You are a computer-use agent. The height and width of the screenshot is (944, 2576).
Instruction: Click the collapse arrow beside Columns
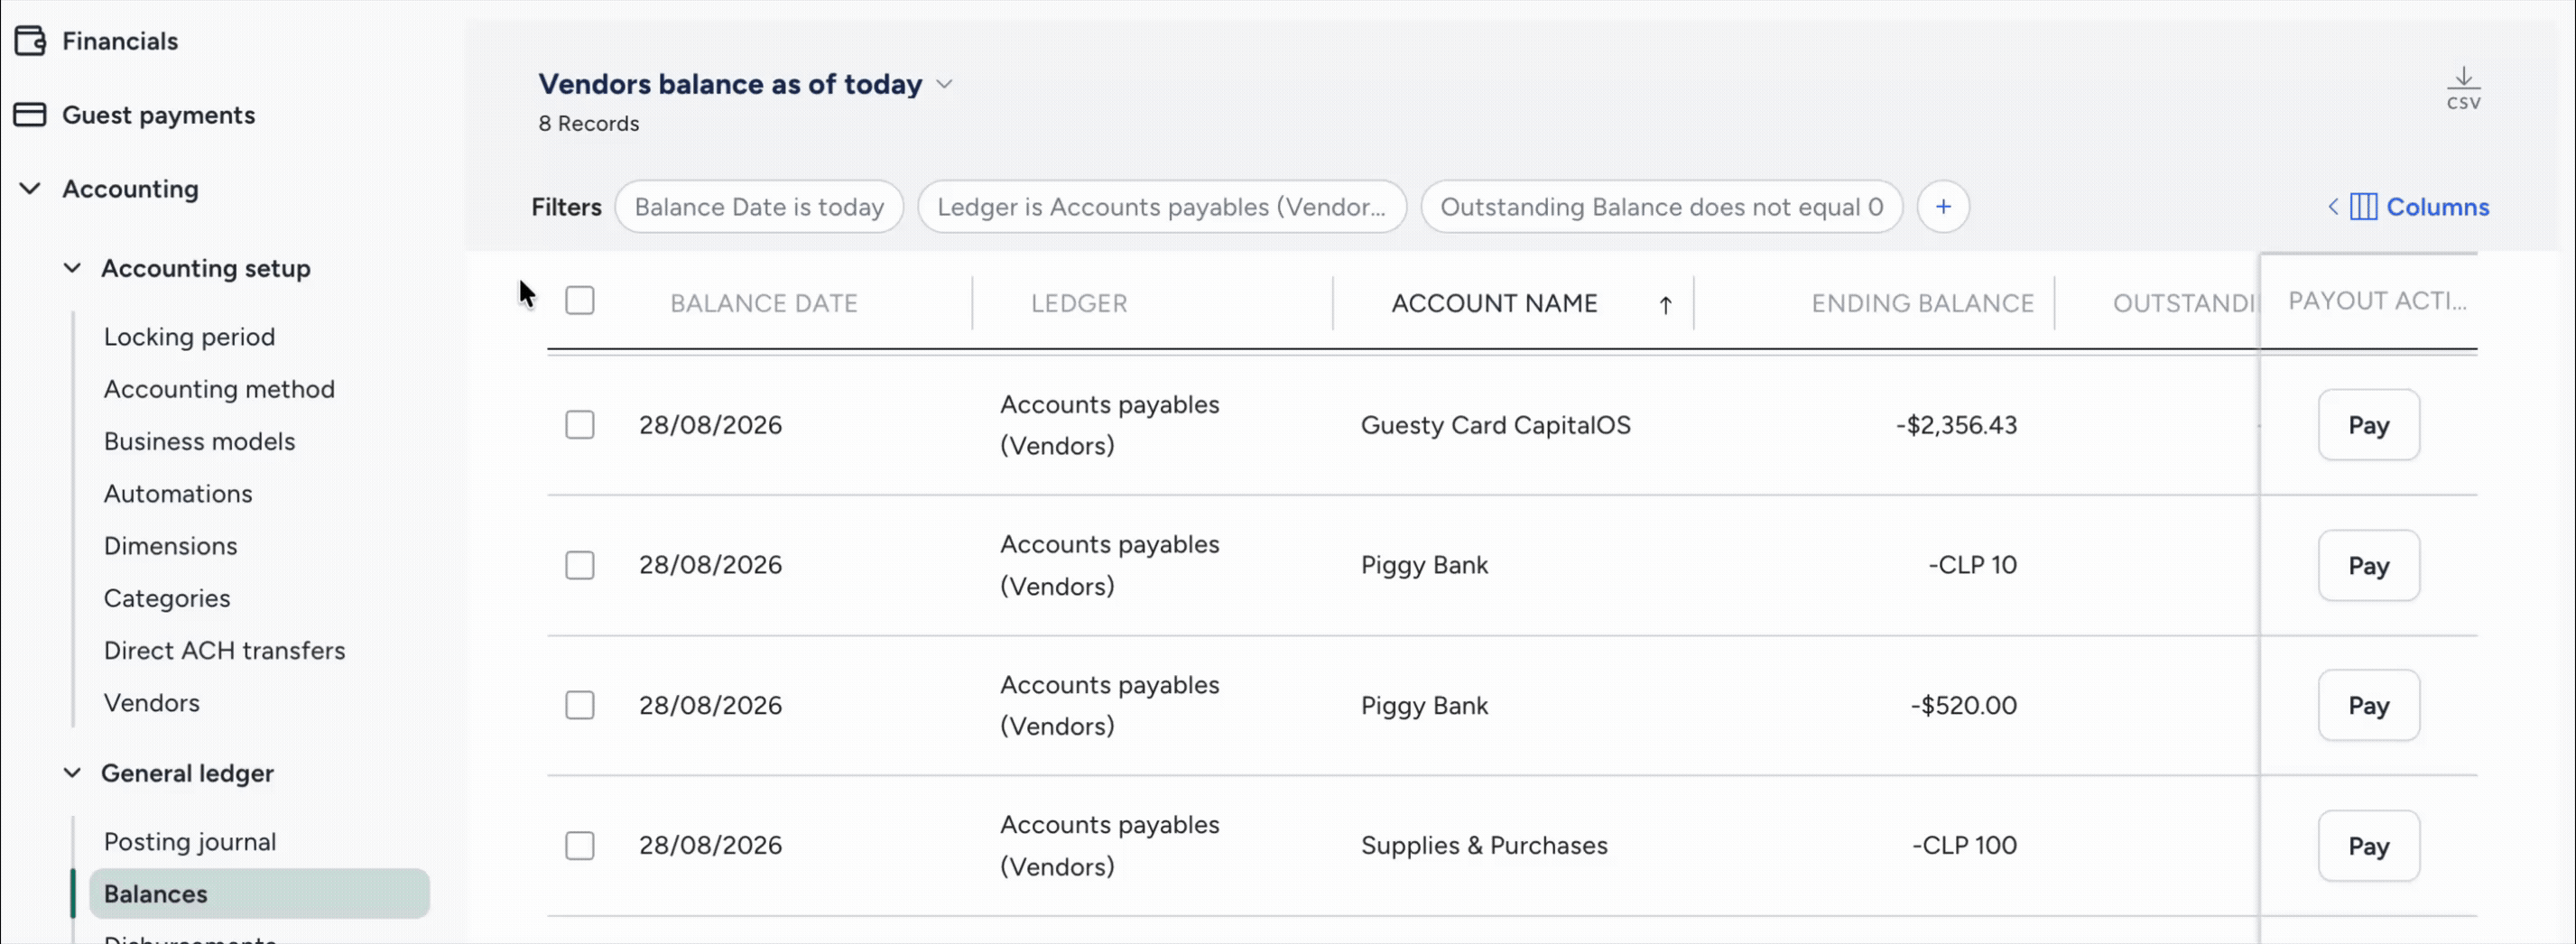point(2333,207)
